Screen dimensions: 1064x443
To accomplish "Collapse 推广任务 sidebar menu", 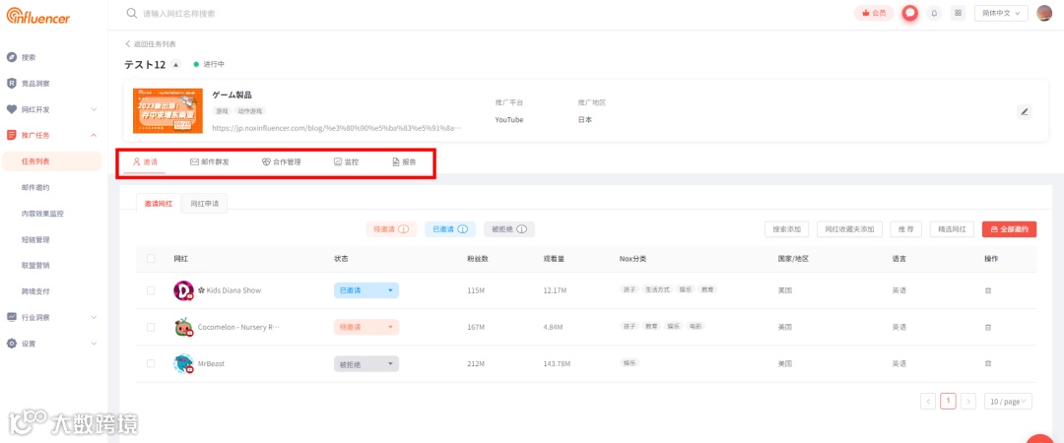I will (x=51, y=135).
